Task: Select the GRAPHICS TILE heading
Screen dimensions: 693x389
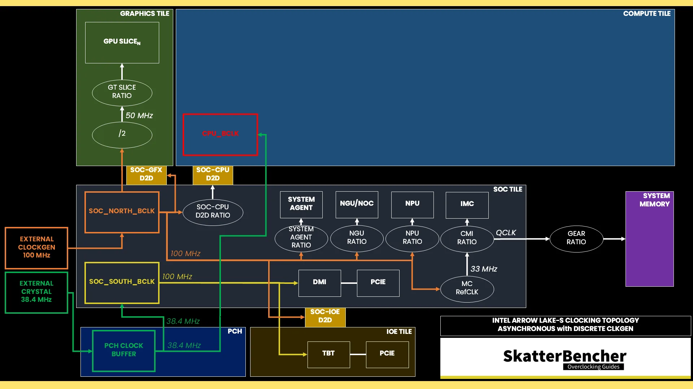Action: tap(144, 14)
